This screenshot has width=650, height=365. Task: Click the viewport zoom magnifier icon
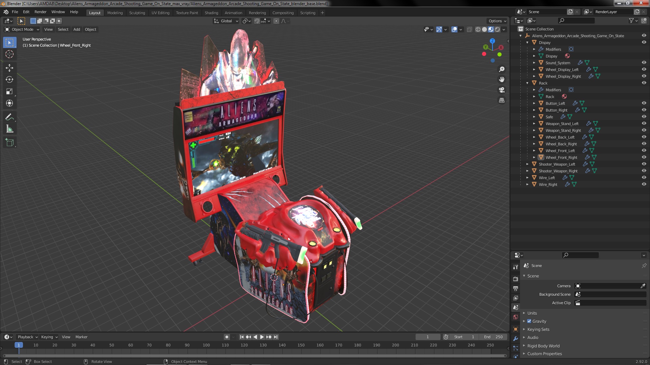502,69
